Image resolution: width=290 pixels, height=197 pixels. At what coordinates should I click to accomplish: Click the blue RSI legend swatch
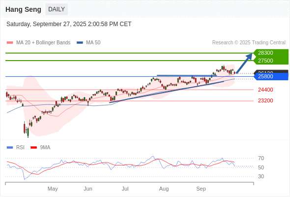tap(10, 148)
